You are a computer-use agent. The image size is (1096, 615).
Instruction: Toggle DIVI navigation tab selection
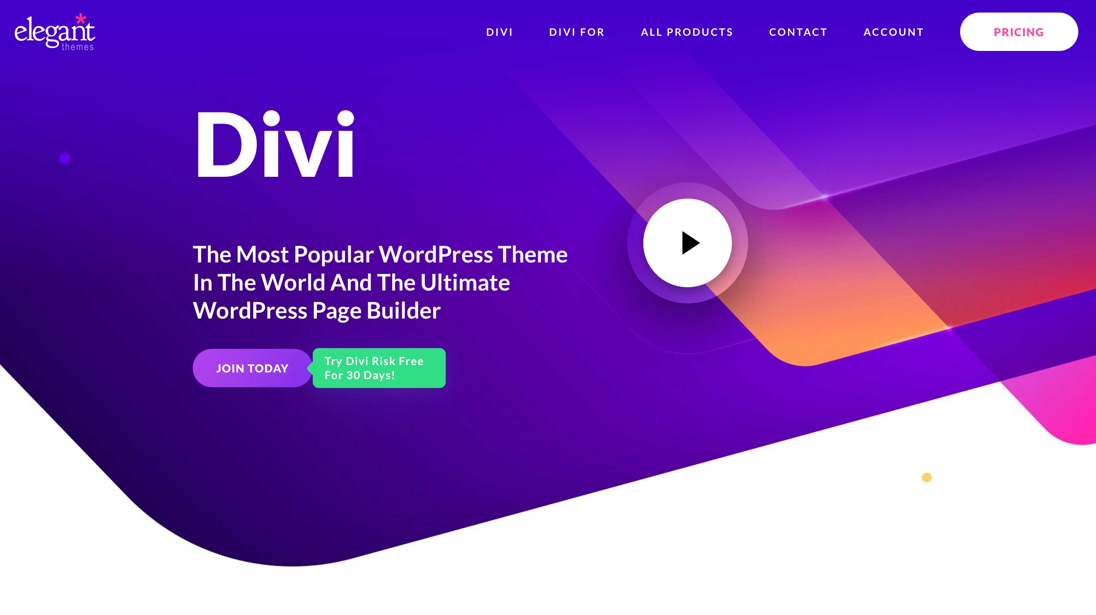tap(500, 32)
